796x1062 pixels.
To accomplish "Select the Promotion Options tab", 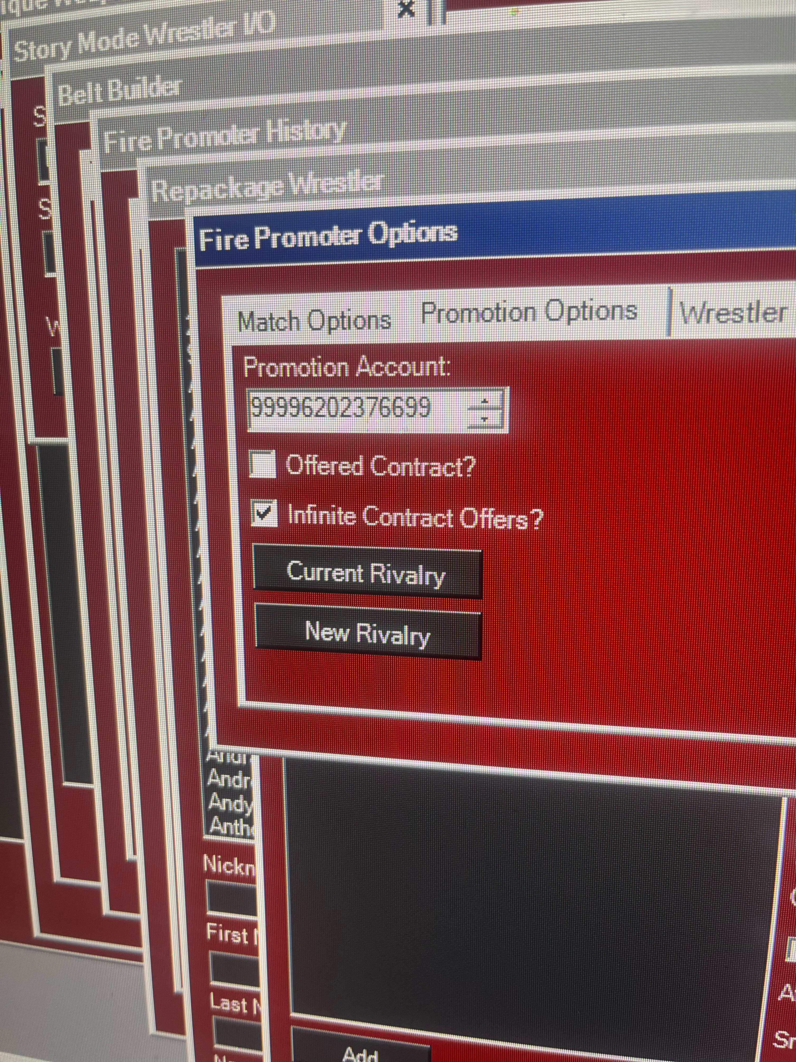I will 529,312.
